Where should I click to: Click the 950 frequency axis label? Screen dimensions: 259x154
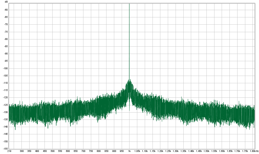(122, 151)
